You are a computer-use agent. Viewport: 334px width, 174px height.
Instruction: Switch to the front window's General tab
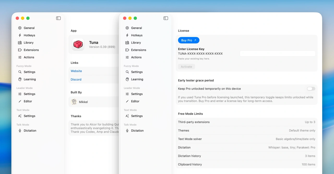pyautogui.click(x=136, y=28)
